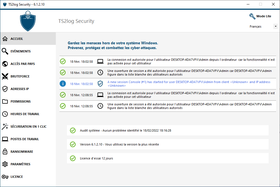Click the 'Une ouverture de session' message at 18:02:58
This screenshot has width=280, height=187.
click(189, 72)
